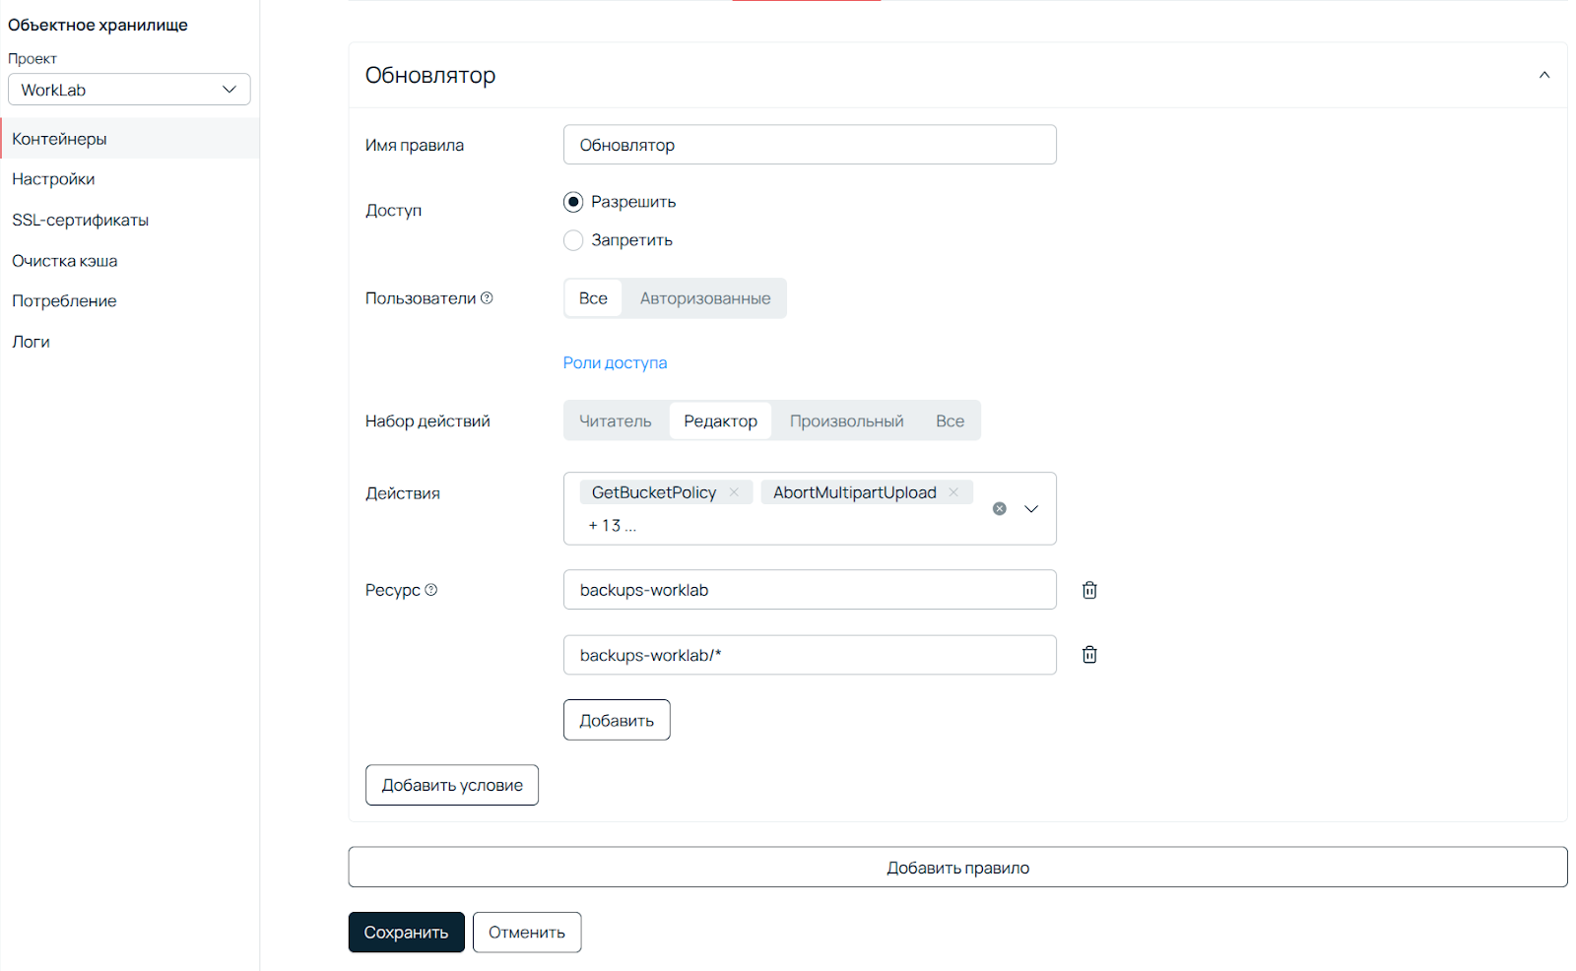Show the +13 hidden actions
Viewport: 1576px width, 971px height.
pyautogui.click(x=612, y=526)
